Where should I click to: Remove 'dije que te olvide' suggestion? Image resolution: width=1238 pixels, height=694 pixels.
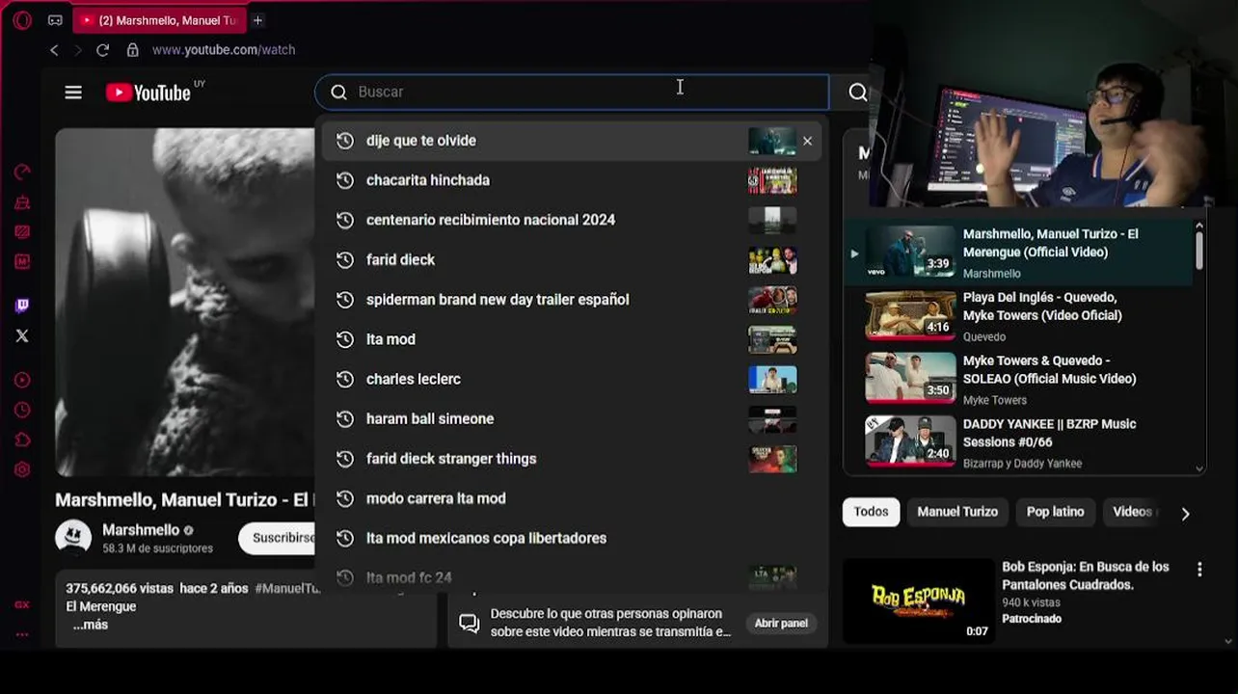(807, 141)
